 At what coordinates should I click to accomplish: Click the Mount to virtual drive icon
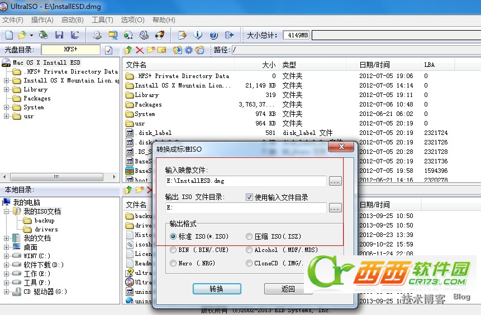144,35
